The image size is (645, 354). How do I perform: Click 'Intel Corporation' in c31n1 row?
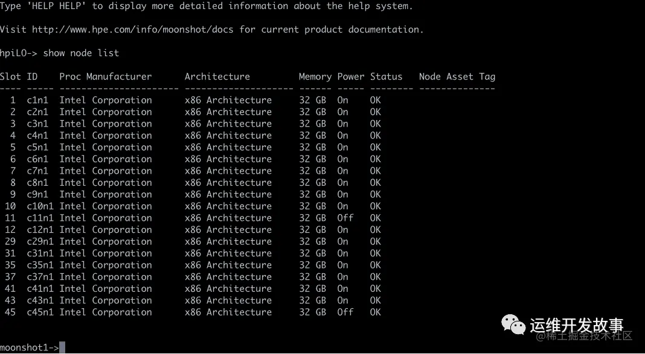coord(105,253)
